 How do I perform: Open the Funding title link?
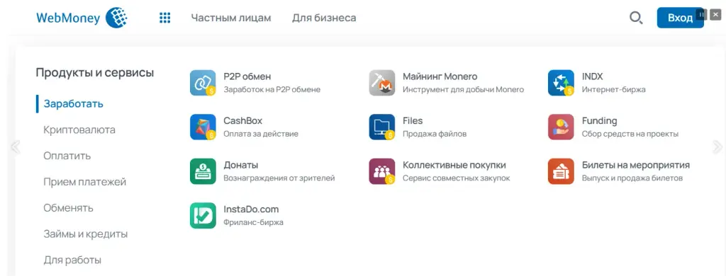[600, 121]
